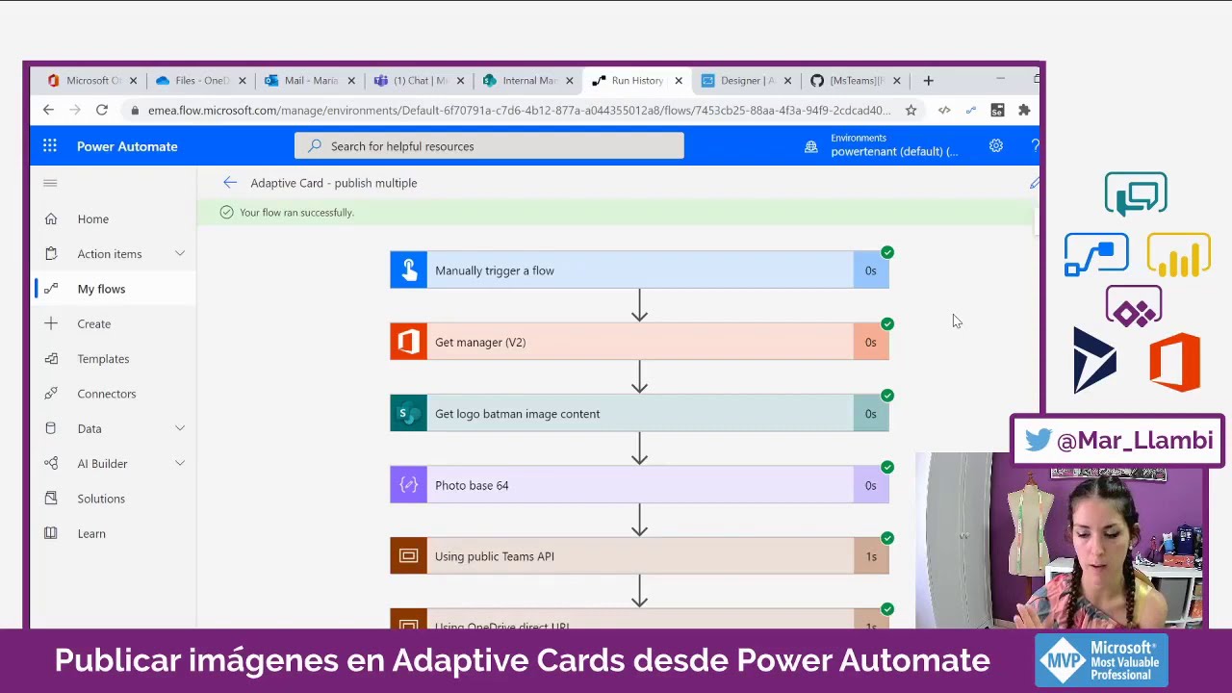Screen dimensions: 1232x693
Task: Click the Search for helpful resources box
Action: [489, 146]
